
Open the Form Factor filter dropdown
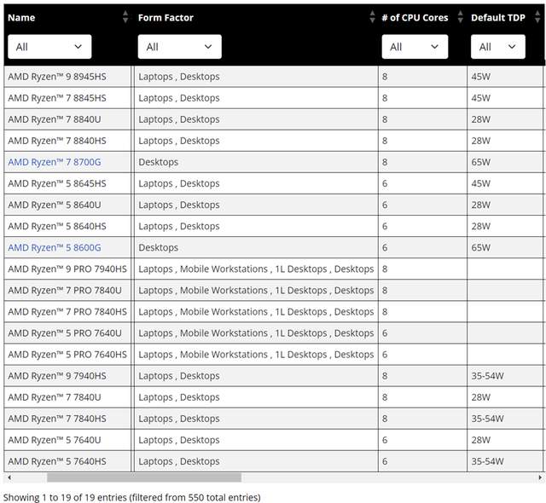(x=180, y=47)
